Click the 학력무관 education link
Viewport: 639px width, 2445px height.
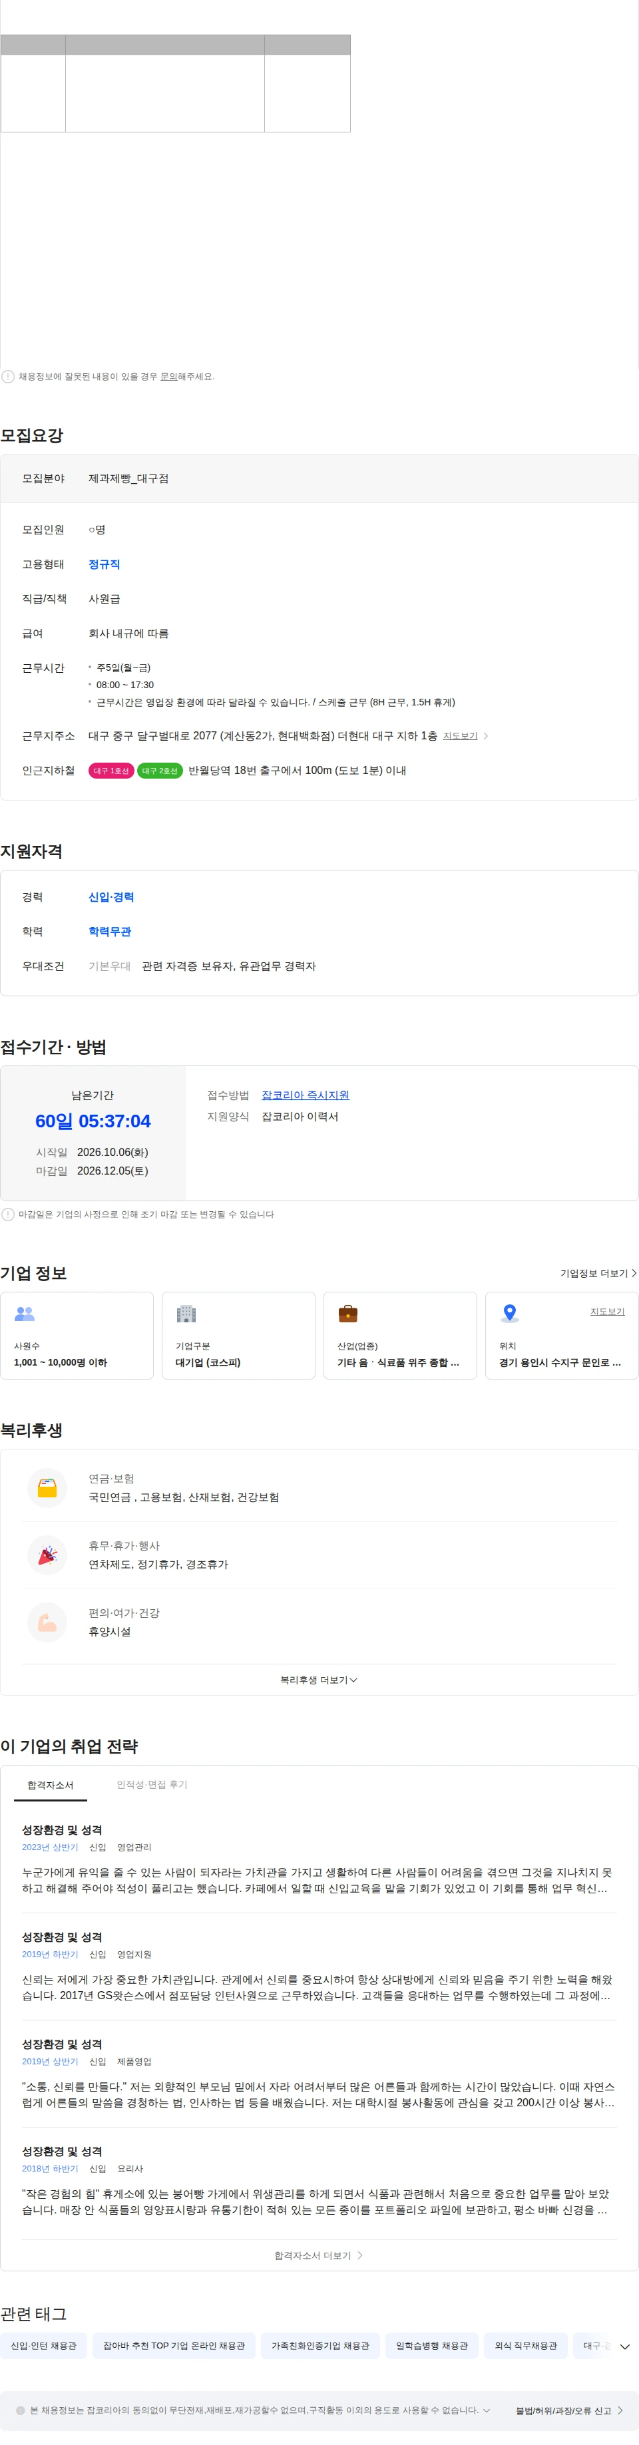tap(110, 932)
